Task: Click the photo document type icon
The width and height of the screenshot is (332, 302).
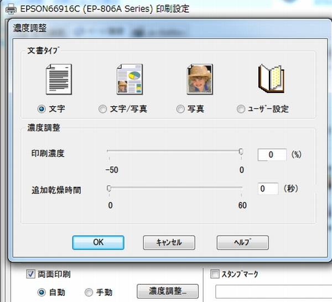Action: [x=200, y=79]
